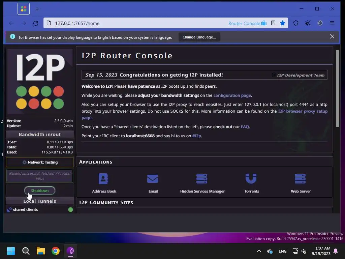
Task: Click the page vertical scrollbar
Action: [337, 89]
